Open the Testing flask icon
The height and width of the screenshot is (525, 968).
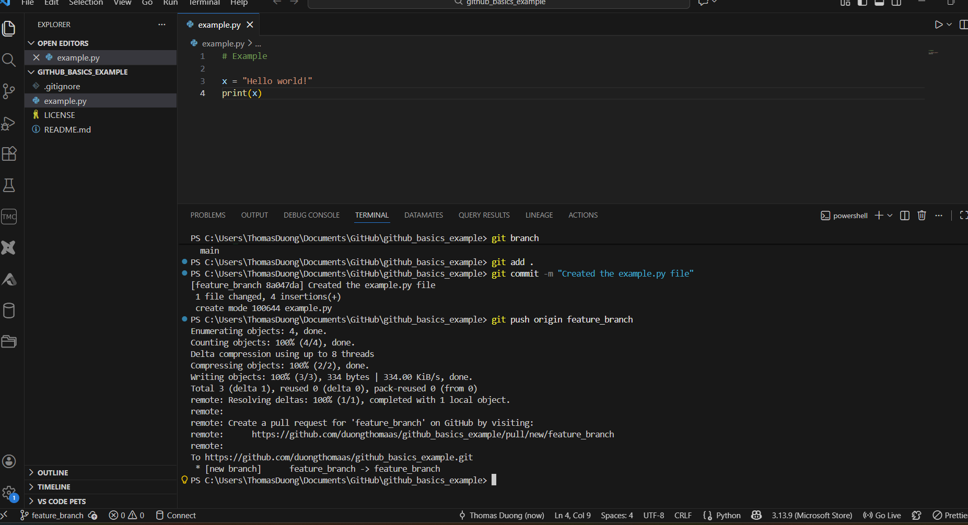tap(9, 185)
